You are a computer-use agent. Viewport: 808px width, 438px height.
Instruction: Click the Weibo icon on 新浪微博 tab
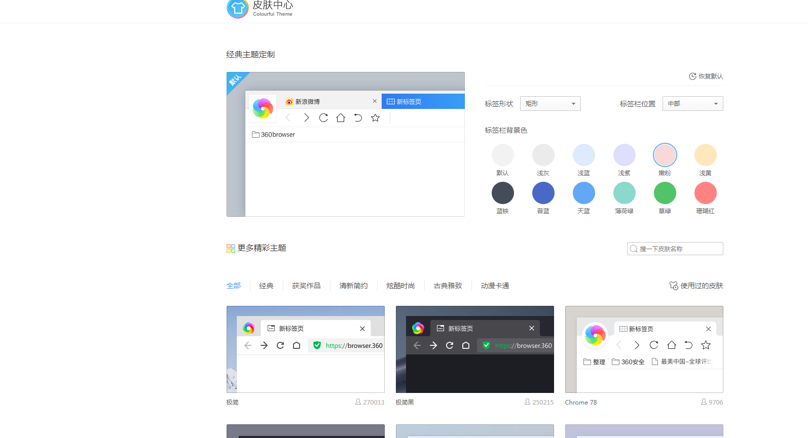289,102
